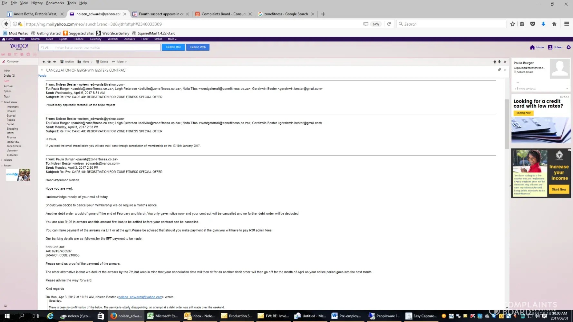
Task: Click the Forward arrow icon
Action: pos(54,62)
